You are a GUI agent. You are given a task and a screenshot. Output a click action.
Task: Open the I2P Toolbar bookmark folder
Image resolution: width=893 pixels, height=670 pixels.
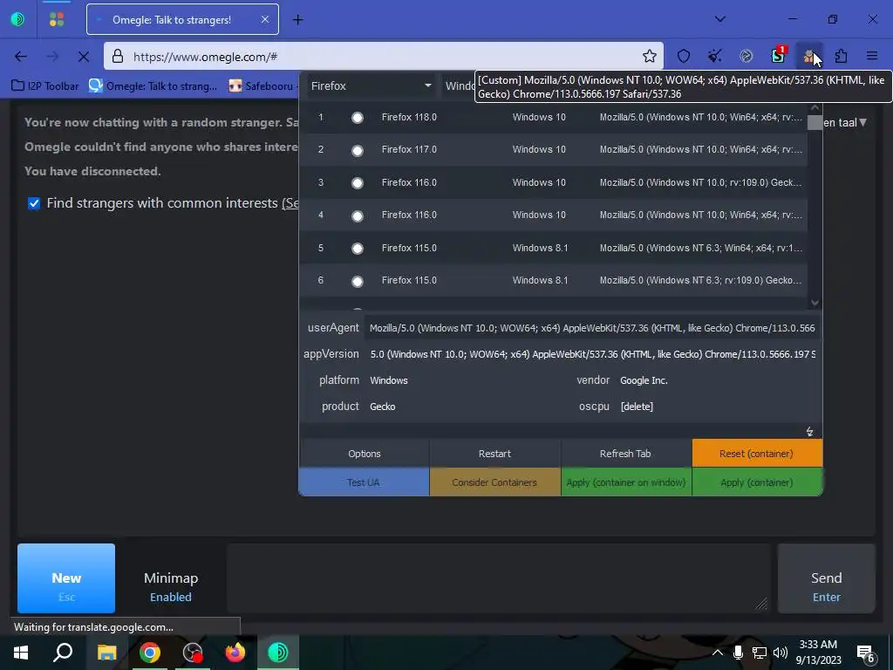pyautogui.click(x=45, y=86)
